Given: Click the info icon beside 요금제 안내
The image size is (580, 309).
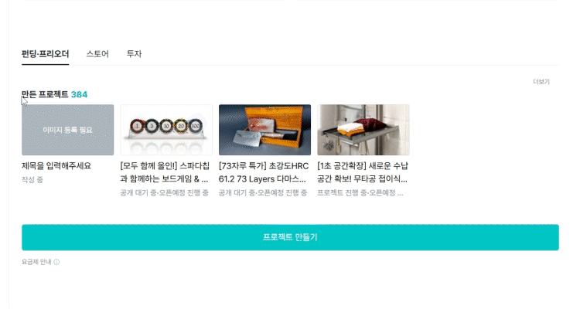Looking at the screenshot, I should [x=56, y=262].
